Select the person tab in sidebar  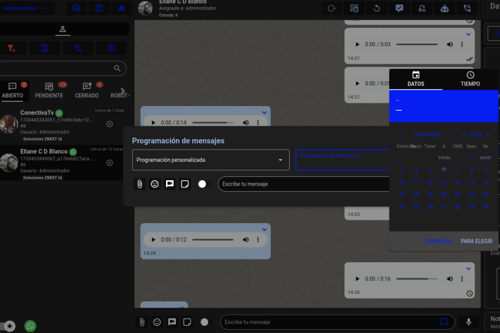click(x=62, y=29)
